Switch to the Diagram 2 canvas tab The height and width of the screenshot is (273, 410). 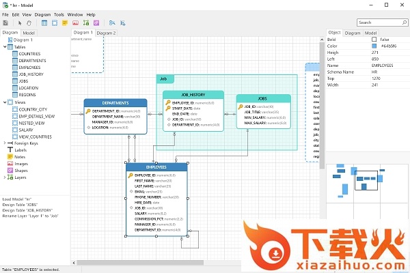tap(106, 33)
